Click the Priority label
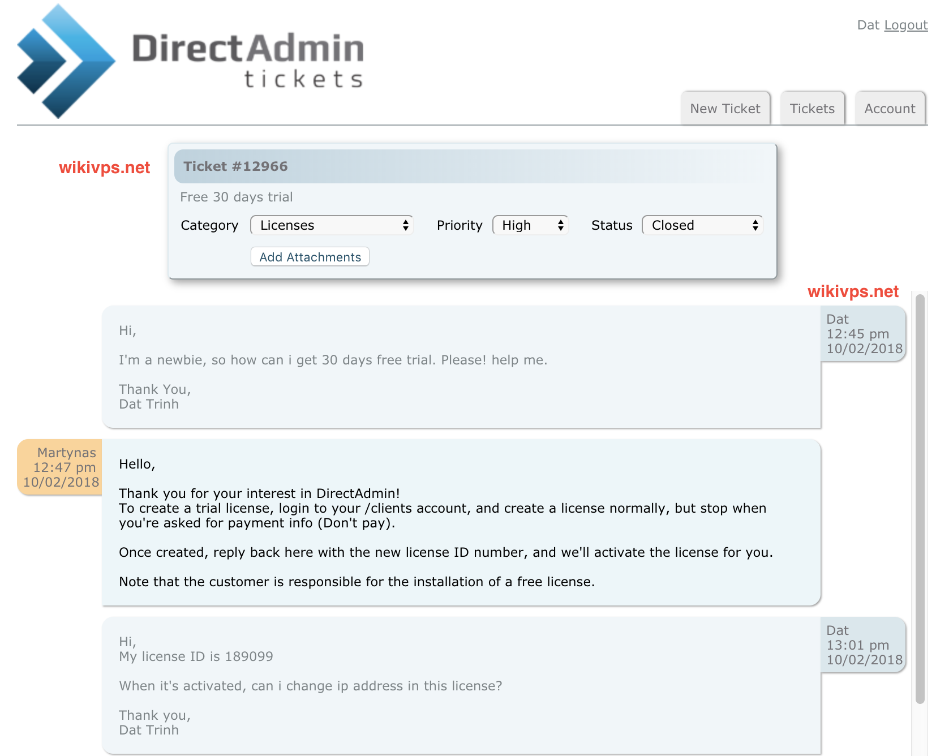 [x=460, y=225]
